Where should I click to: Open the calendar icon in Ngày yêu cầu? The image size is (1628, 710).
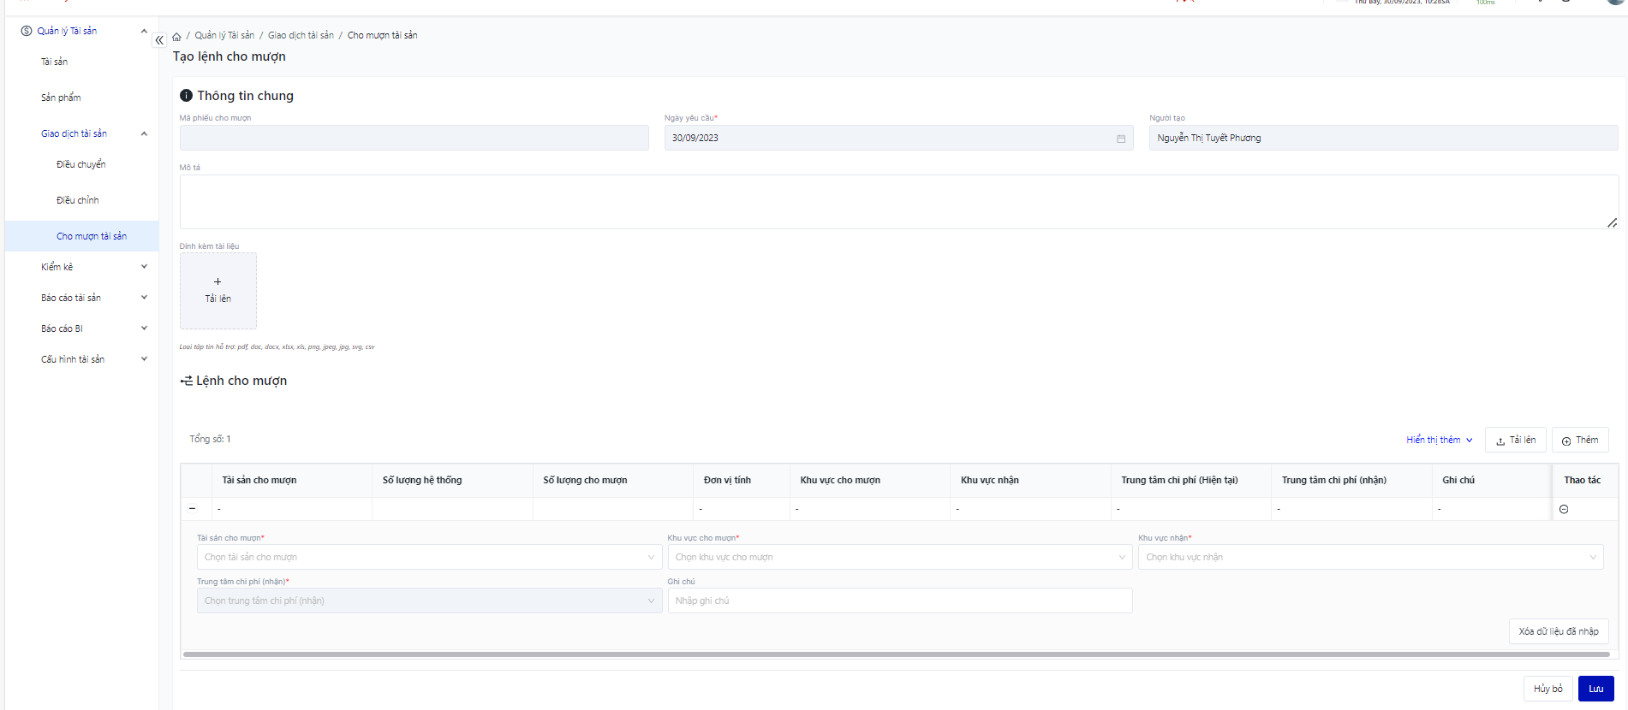coord(1120,139)
